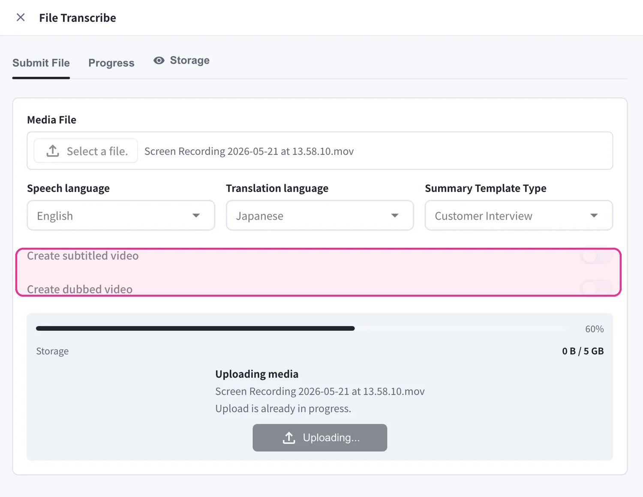This screenshot has width=643, height=497.
Task: Open the Storage tab
Action: (x=182, y=60)
